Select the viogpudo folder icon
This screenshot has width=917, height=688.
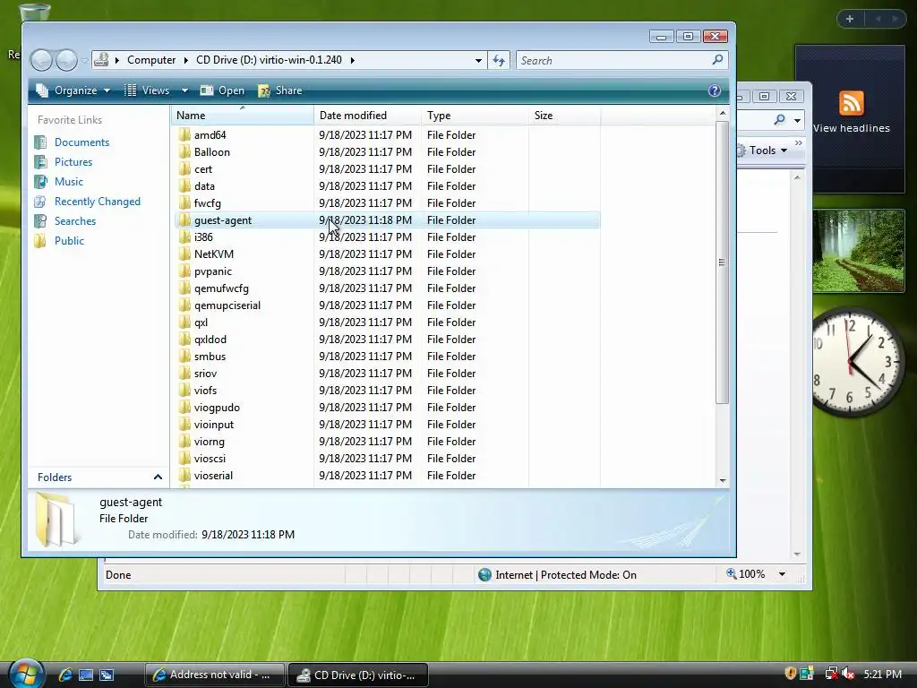coord(184,408)
